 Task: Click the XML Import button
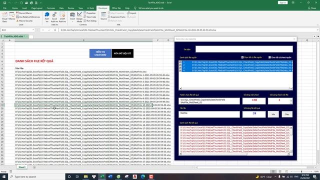coord(131,13)
